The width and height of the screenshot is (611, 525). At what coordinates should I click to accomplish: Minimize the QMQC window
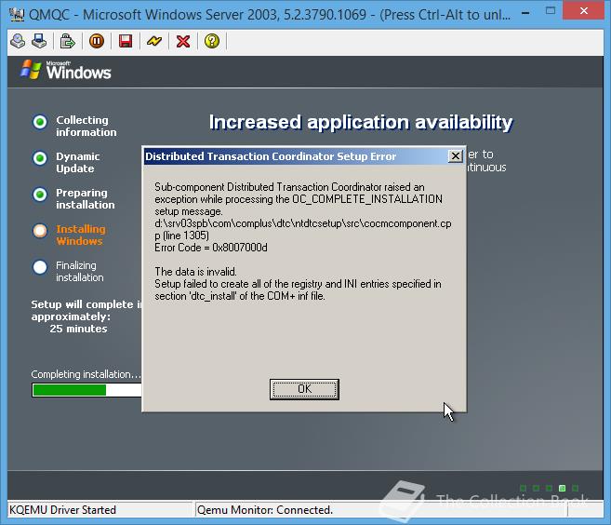click(525, 13)
